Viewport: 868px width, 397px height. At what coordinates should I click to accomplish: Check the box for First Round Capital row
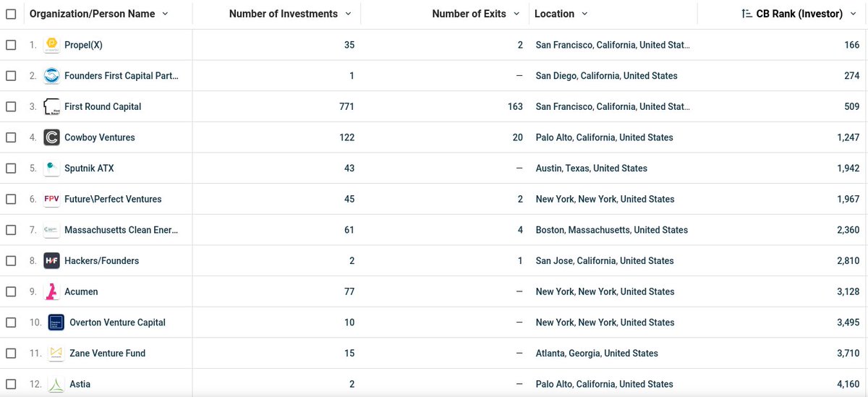point(11,106)
